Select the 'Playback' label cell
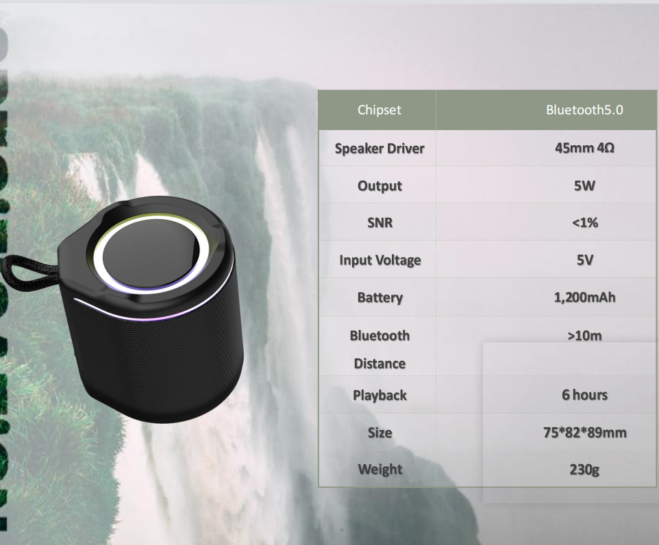 pyautogui.click(x=379, y=395)
